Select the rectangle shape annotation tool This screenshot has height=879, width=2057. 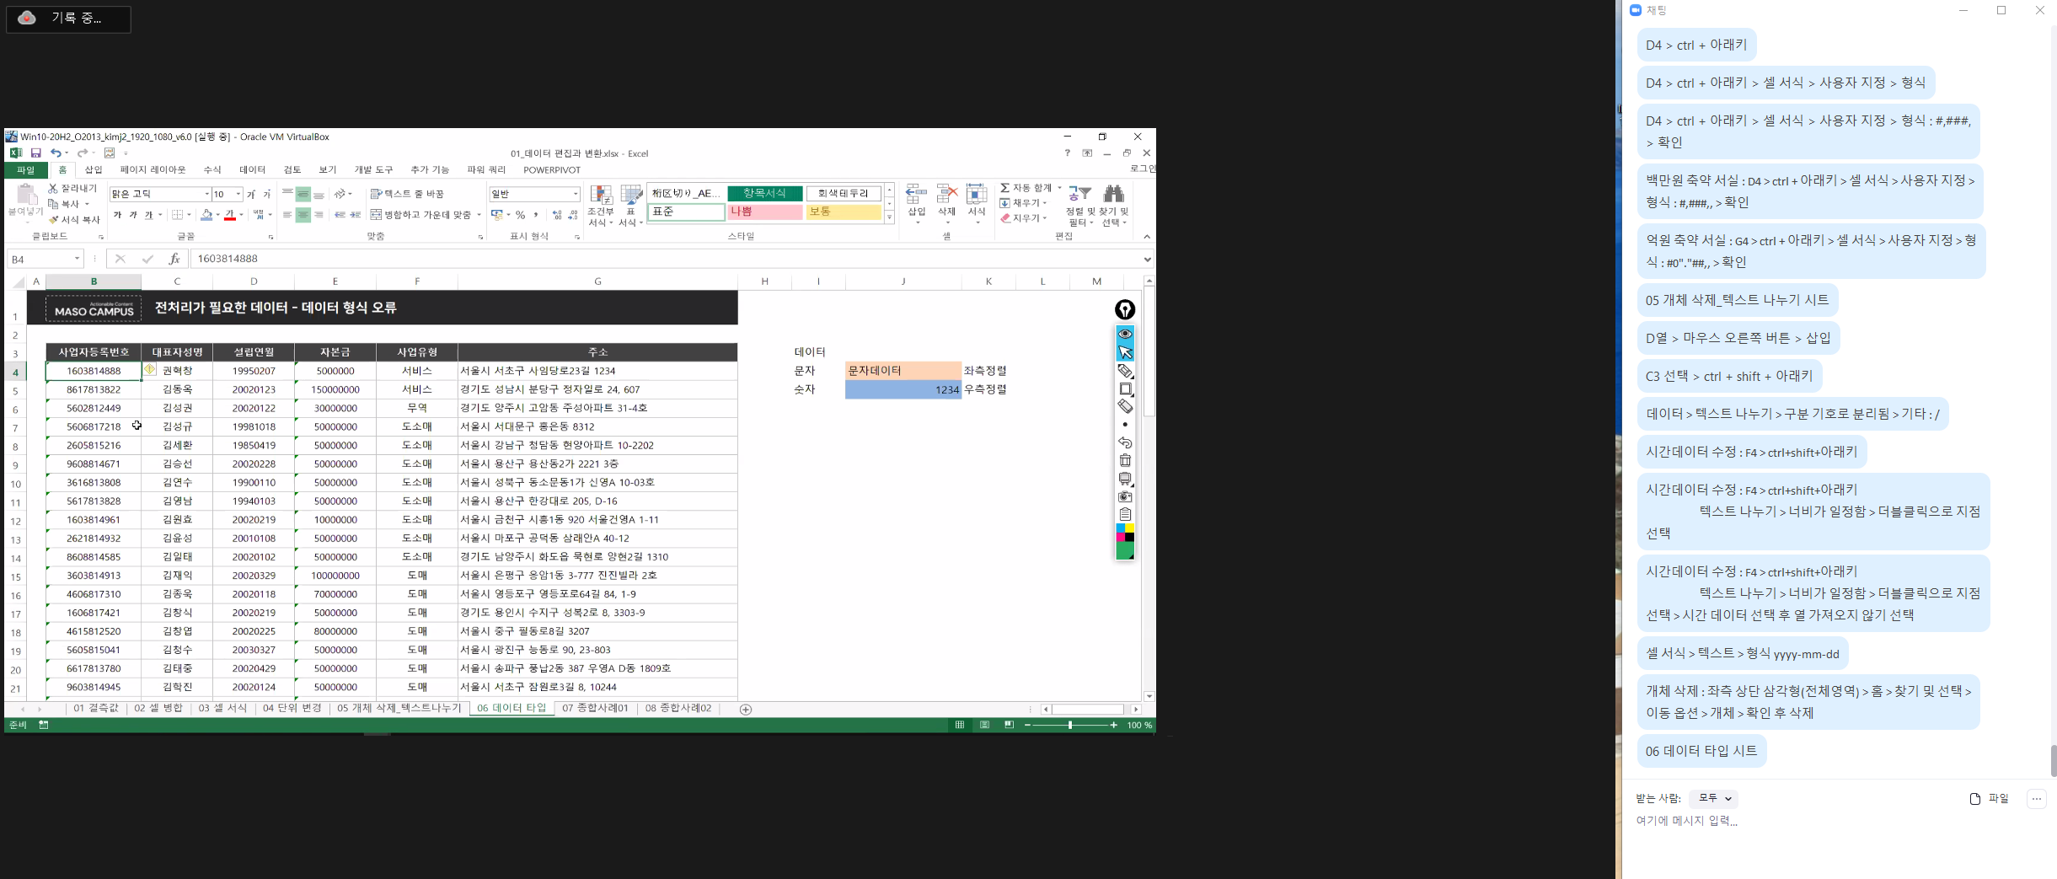pos(1125,389)
